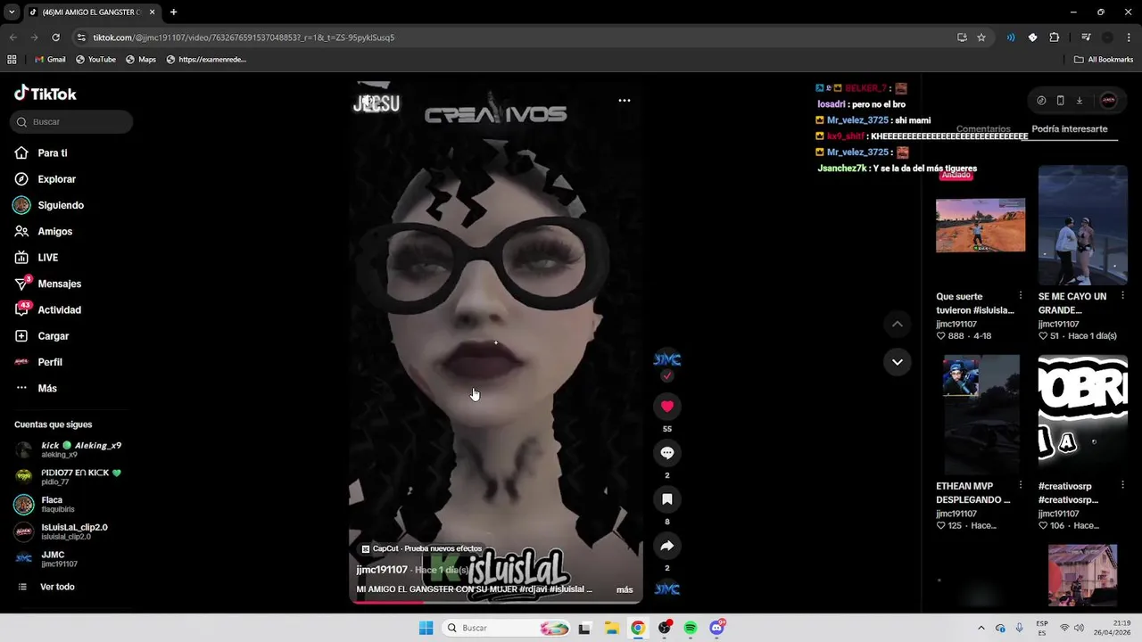Open Discord from the taskbar

click(717, 628)
